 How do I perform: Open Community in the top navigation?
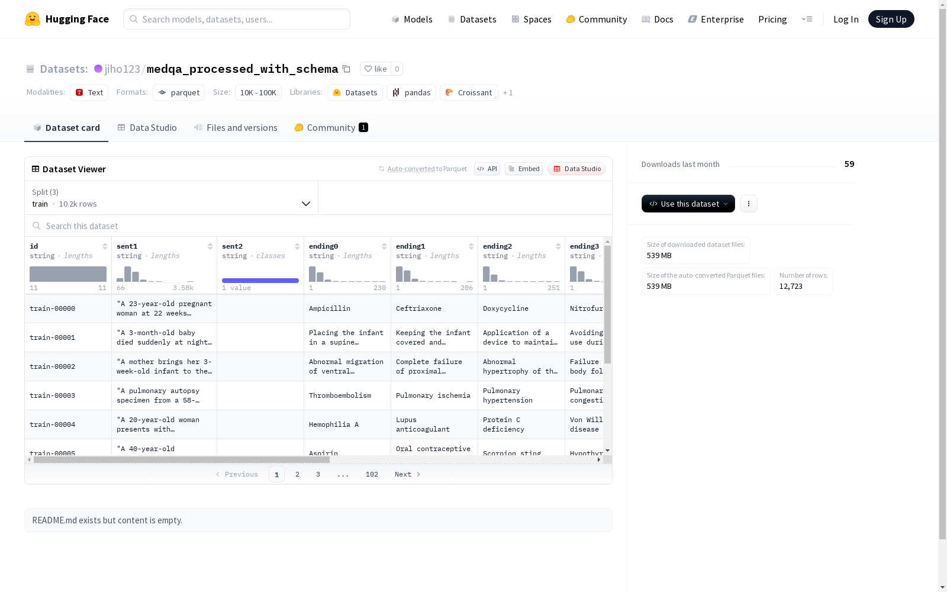click(x=596, y=19)
